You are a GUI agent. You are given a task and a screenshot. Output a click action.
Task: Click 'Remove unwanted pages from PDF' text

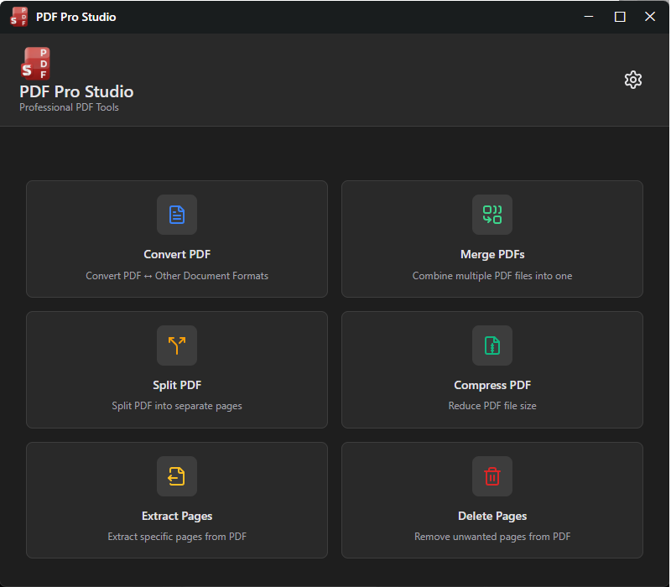tap(492, 537)
